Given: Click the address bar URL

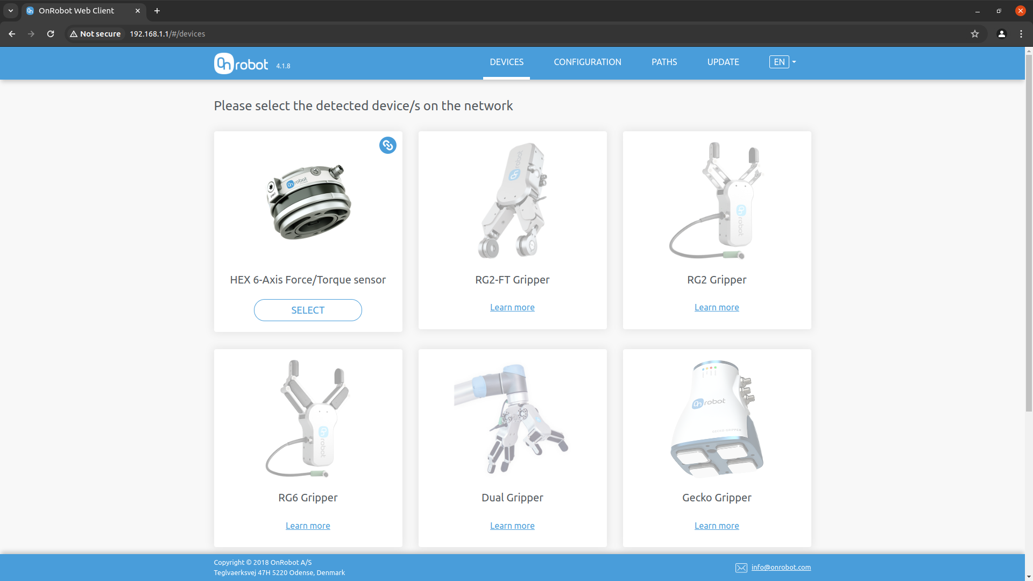Looking at the screenshot, I should [x=167, y=34].
